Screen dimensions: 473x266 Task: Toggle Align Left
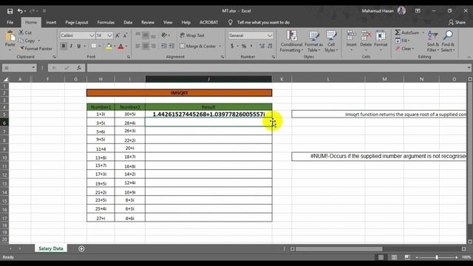(138, 46)
